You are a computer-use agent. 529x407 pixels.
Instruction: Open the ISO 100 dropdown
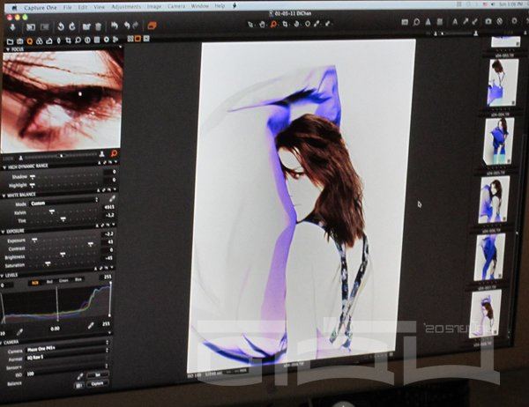click(x=67, y=370)
